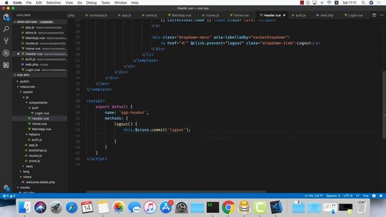This screenshot has width=386, height=217.
Task: Open Calendar from the Dock
Action: (x=87, y=207)
